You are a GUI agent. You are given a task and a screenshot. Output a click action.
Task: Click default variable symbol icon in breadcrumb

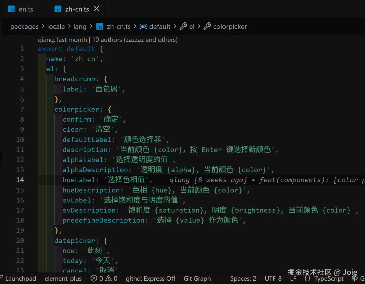[x=143, y=27]
